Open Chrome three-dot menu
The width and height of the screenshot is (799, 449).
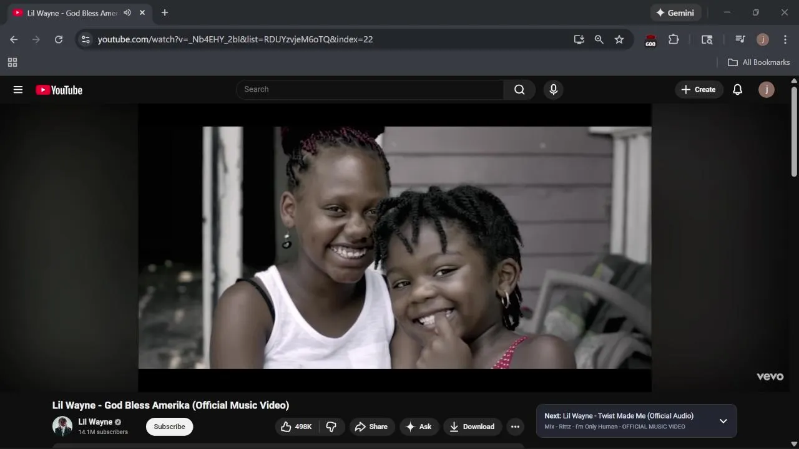click(785, 39)
